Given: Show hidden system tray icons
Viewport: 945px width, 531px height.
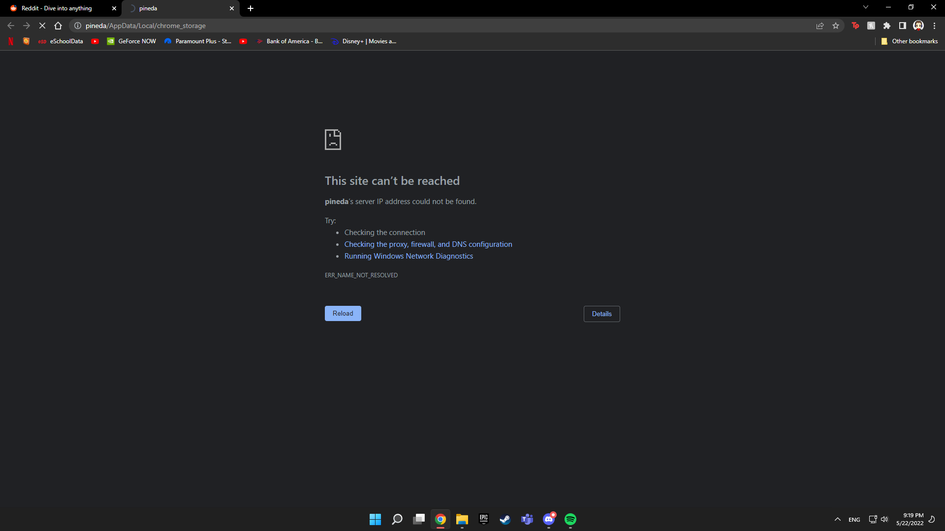Looking at the screenshot, I should point(838,519).
